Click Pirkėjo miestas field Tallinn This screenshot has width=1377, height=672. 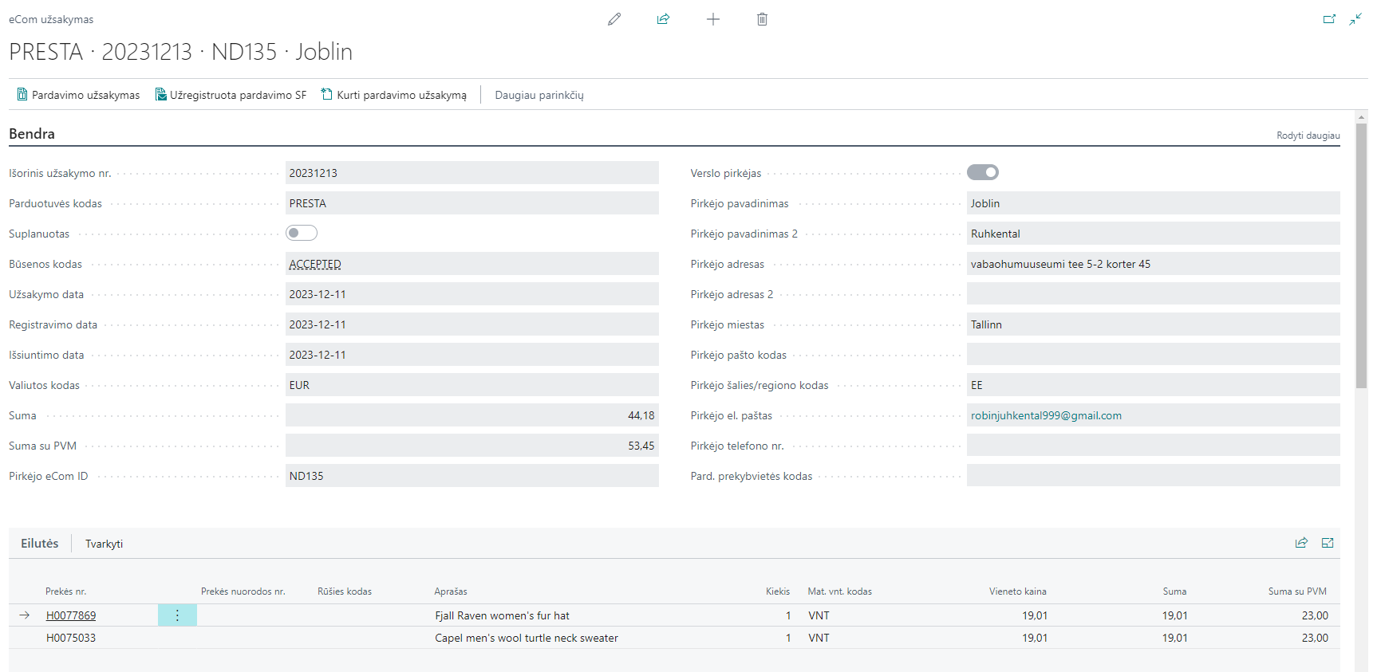(x=1154, y=324)
